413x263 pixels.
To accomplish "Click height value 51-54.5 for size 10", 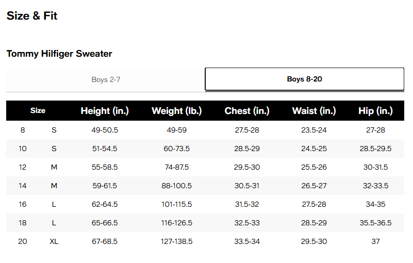I will point(105,149).
